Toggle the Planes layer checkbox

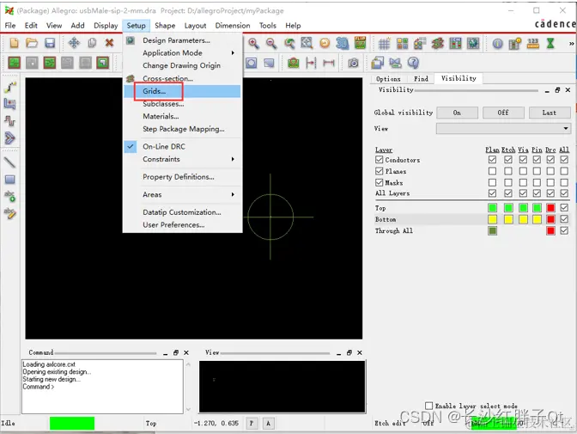coord(379,171)
